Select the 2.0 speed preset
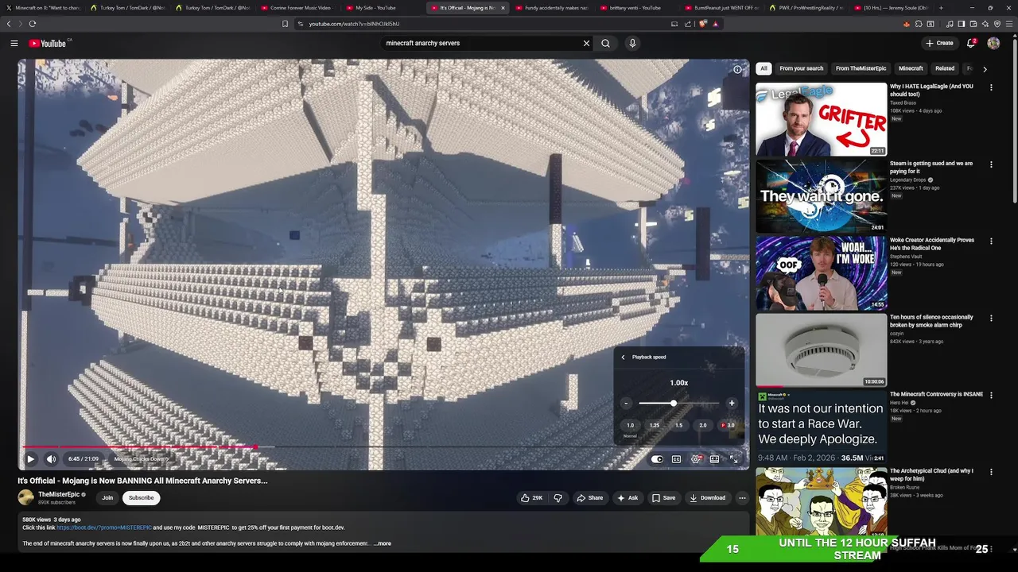 (x=703, y=426)
